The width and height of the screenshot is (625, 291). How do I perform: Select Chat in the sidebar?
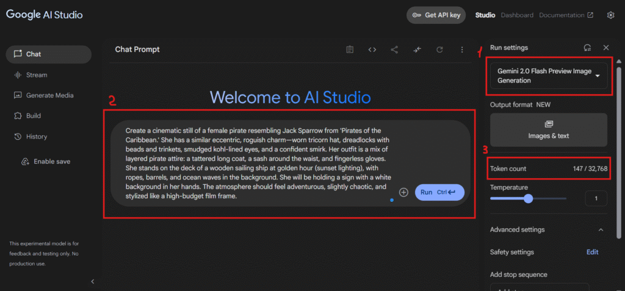49,54
